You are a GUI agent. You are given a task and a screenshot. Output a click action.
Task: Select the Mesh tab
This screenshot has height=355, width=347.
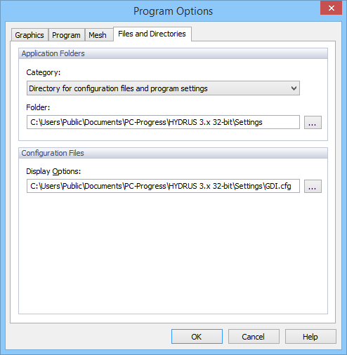[x=98, y=35]
